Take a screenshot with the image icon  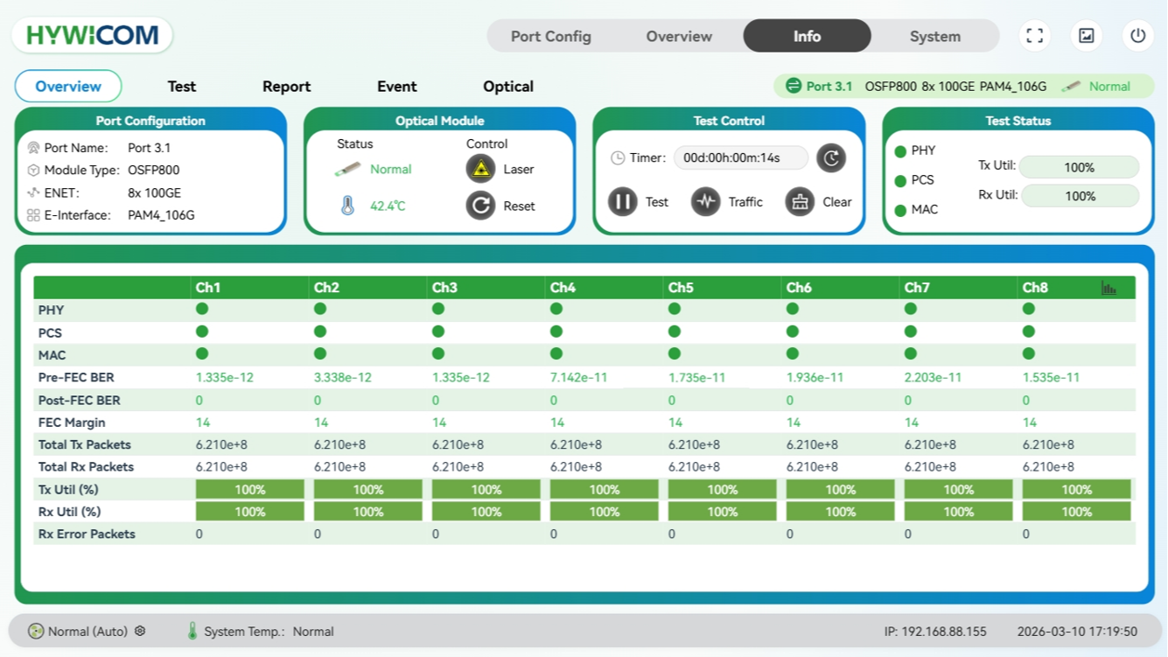[x=1087, y=36]
